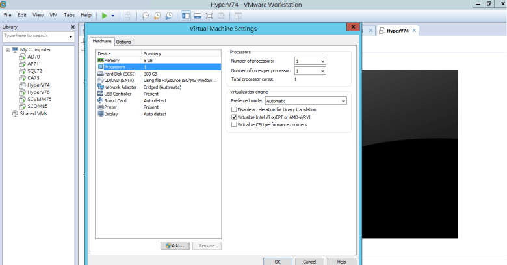507x265 pixels.
Task: Click the library search input field
Action: pyautogui.click(x=35, y=36)
